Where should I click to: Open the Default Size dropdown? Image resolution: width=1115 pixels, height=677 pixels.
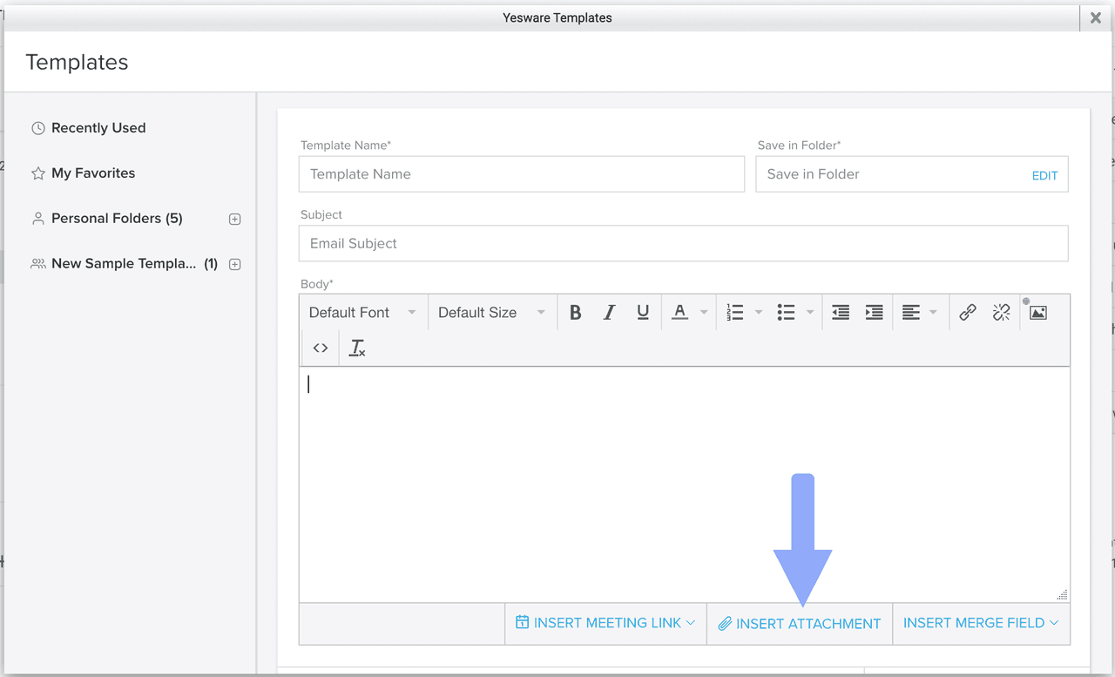coord(491,313)
